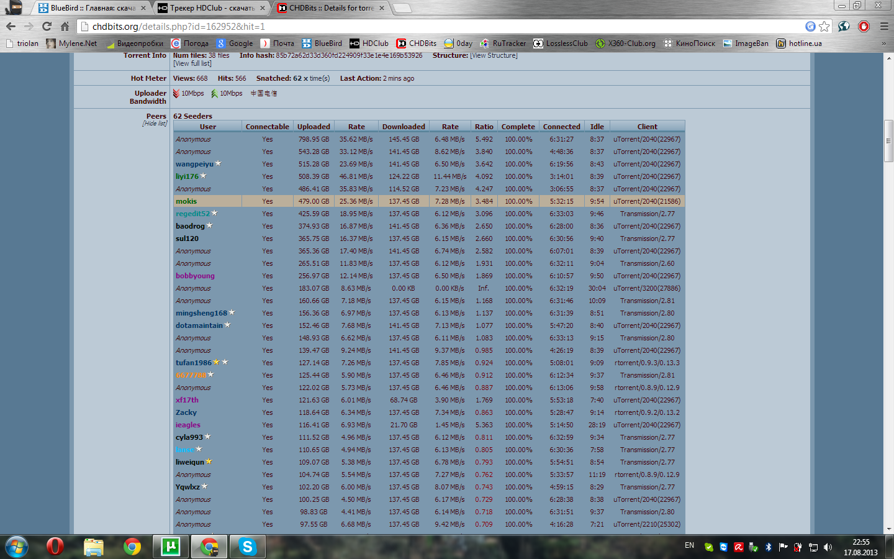Viewport: 894px width, 559px height.
Task: Open Chrome menu with three-bars icon
Action: click(884, 26)
